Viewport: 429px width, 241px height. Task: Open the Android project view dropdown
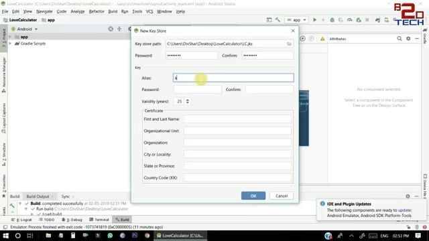pos(24,29)
